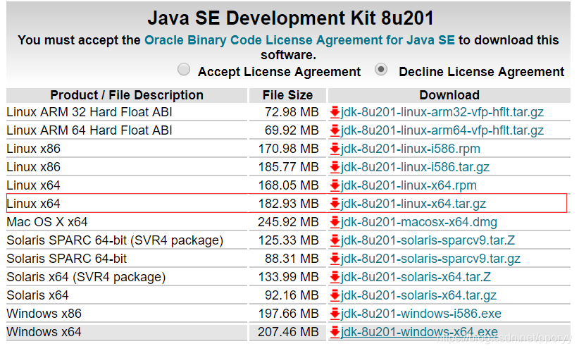
Task: Download jdk-8u201-linux-arm64-vfp-hflt.tar.gz file link
Action: 442,130
